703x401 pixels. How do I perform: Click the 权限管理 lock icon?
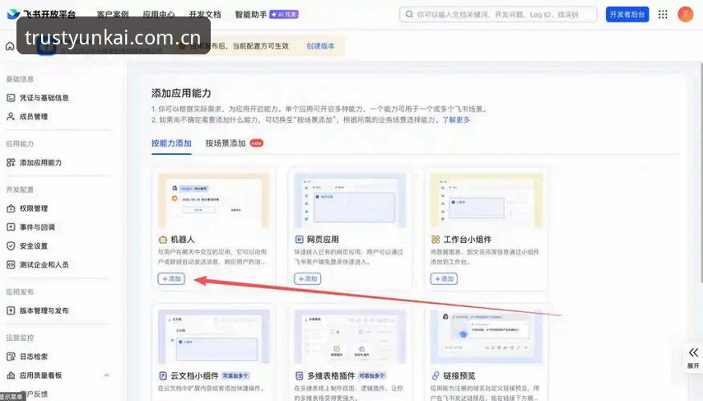(11, 208)
